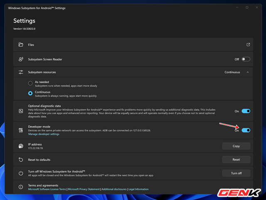Click the Reset button
The height and width of the screenshot is (200, 266).
pos(236,159)
